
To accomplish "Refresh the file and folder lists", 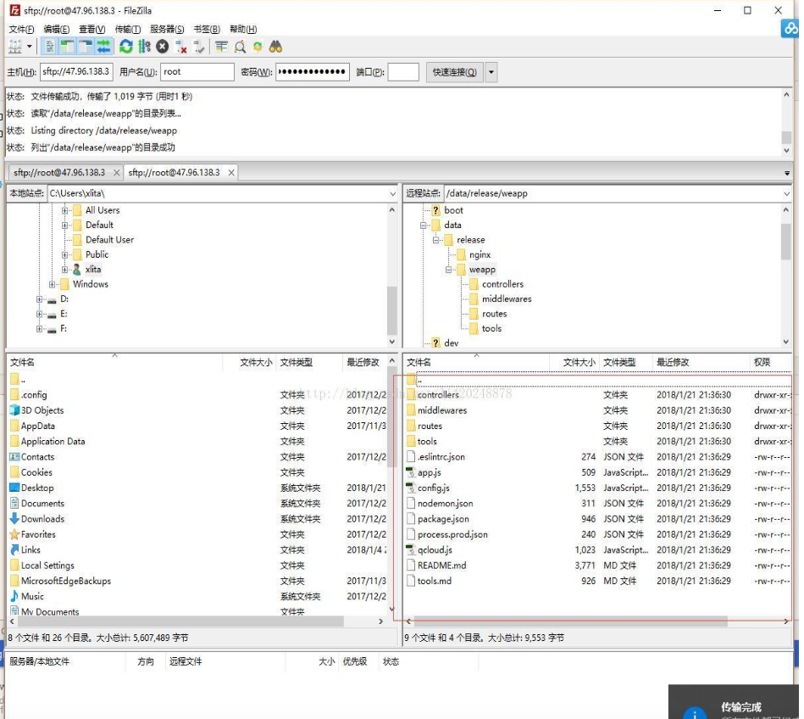I will click(125, 47).
